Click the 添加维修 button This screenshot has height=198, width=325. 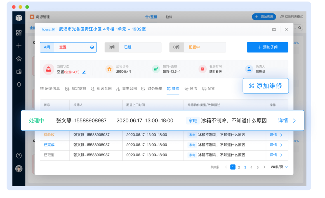click(x=266, y=86)
